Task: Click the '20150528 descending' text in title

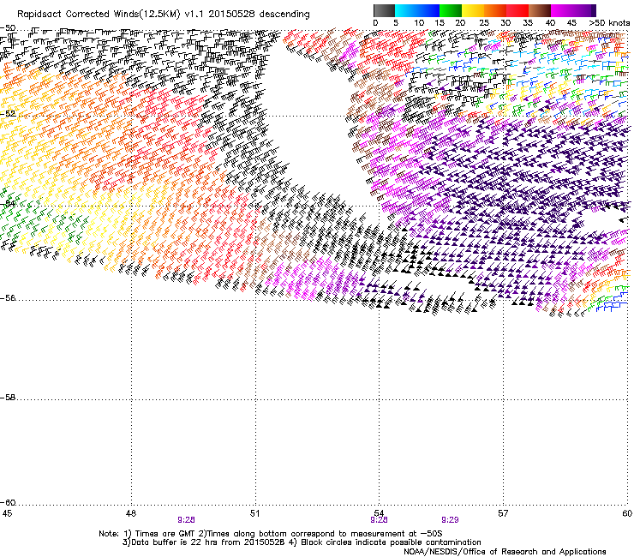Action: (260, 15)
